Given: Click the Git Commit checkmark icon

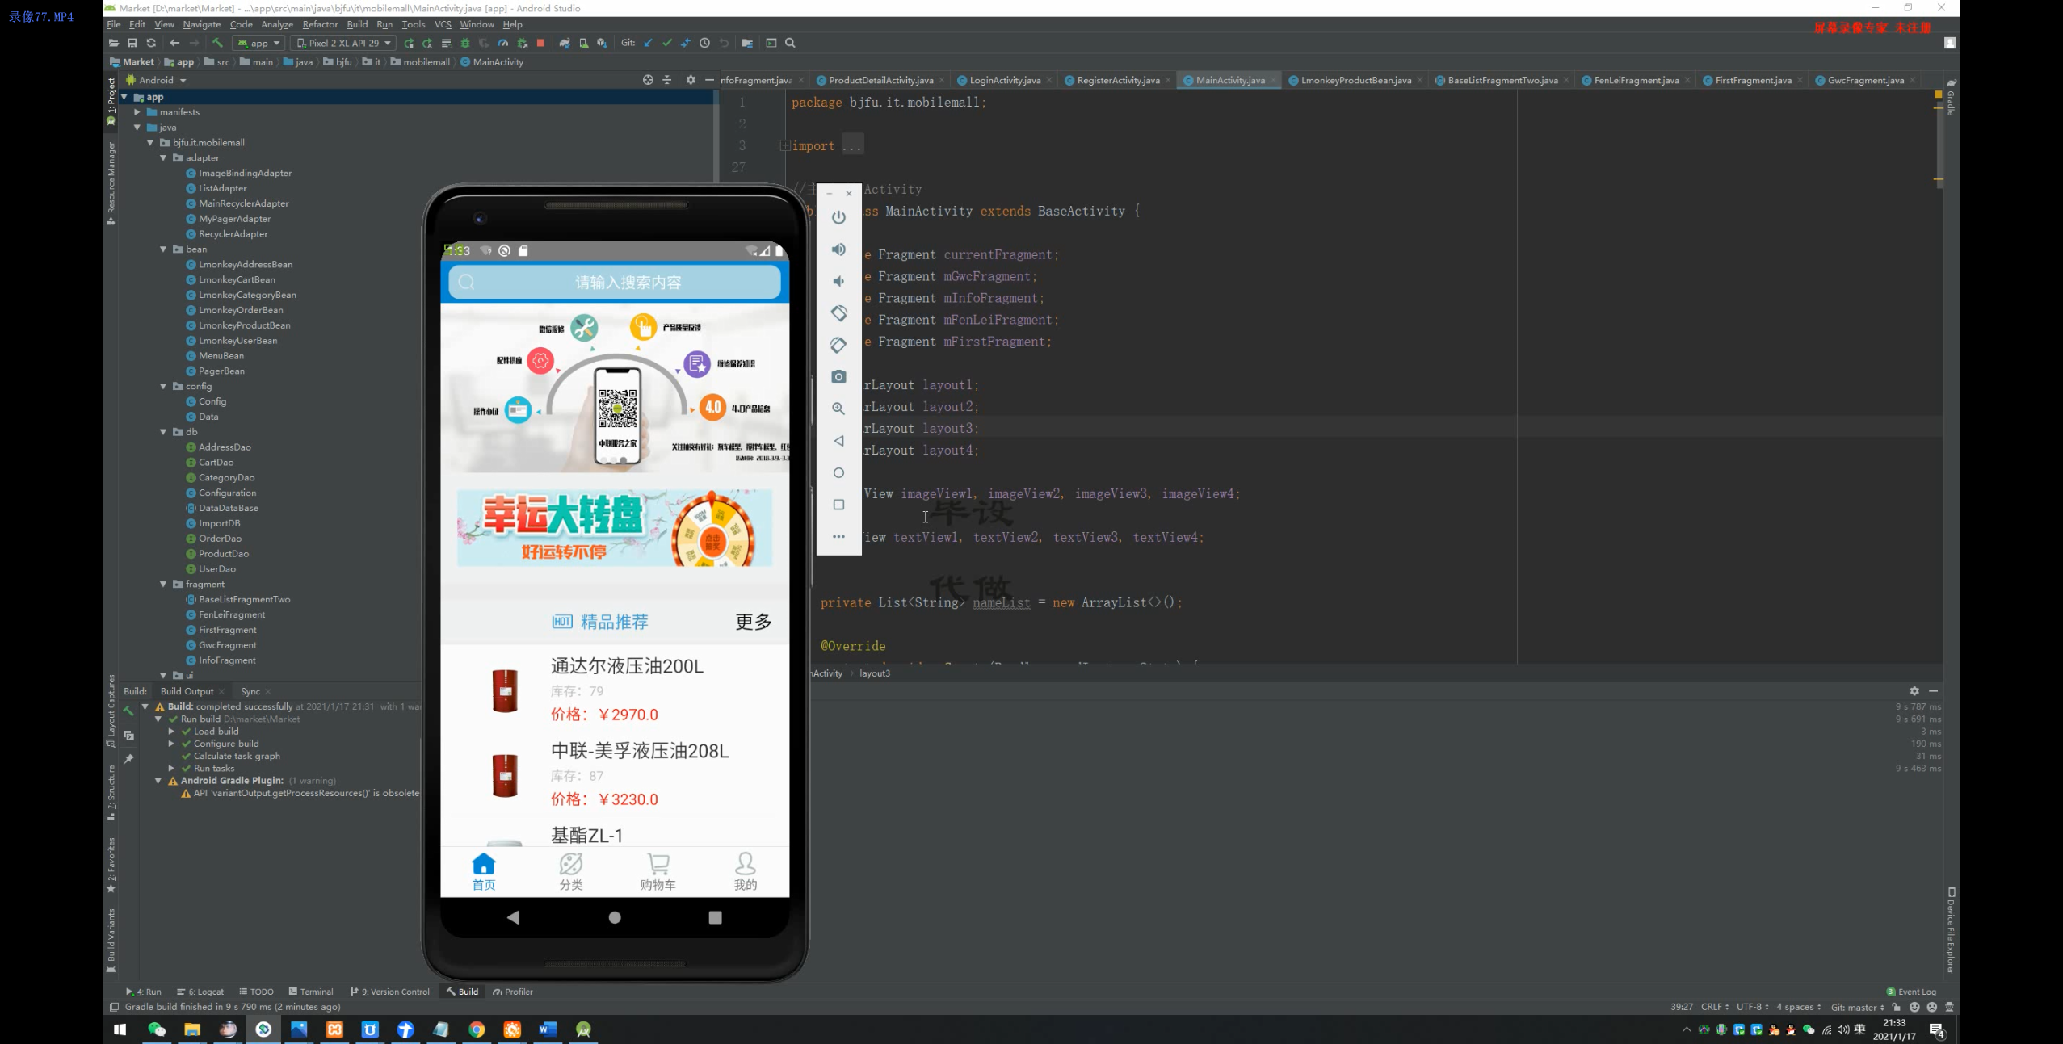Looking at the screenshot, I should click(667, 43).
